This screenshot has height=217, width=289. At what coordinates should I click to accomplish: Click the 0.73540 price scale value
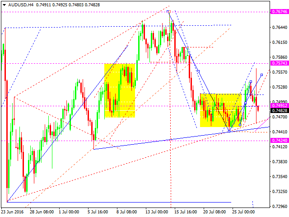tap(280, 177)
